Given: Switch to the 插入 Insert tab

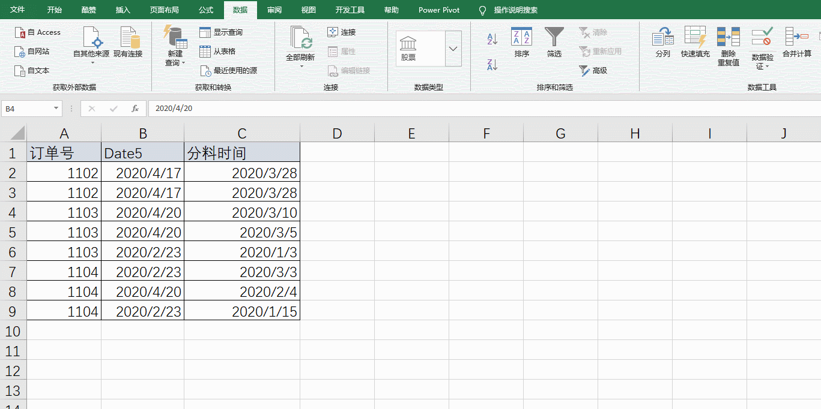Looking at the screenshot, I should click(x=123, y=10).
